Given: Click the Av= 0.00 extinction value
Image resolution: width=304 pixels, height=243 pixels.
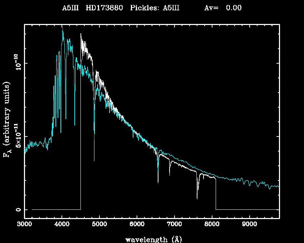Looking at the screenshot, I should click(222, 8).
